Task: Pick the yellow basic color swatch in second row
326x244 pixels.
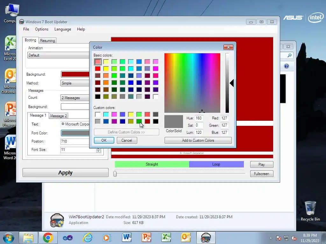Action: pyautogui.click(x=106, y=69)
